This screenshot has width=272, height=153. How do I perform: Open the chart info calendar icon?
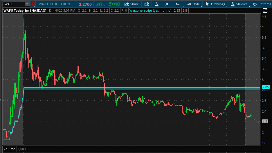pyautogui.click(x=147, y=4)
